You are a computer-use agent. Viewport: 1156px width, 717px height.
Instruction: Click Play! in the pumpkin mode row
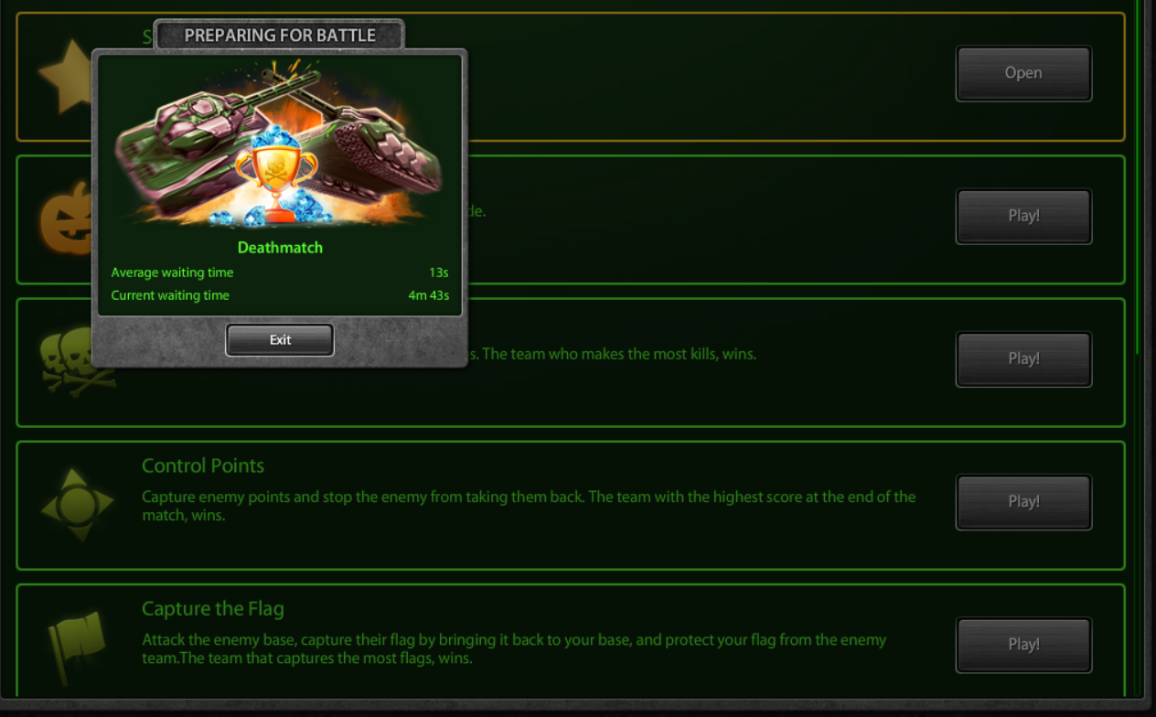pyautogui.click(x=1023, y=216)
